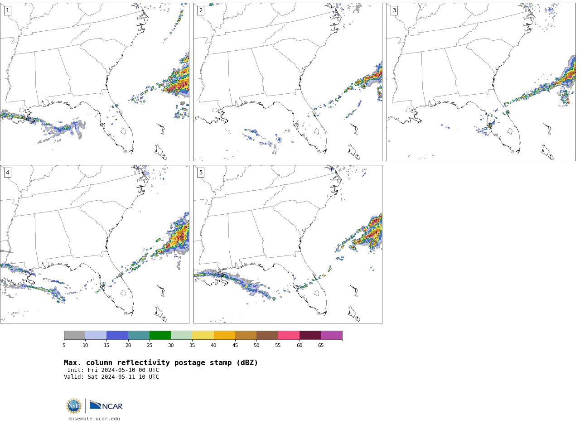Open ensemble member 1 postage stamp map
Screen dimensions: 580x424
94,82
